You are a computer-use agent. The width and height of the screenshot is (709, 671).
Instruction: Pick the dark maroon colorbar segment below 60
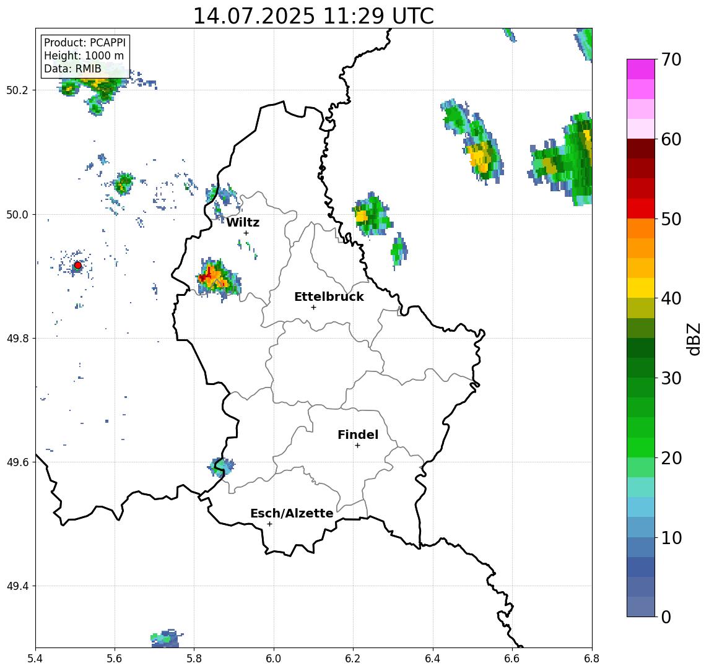pos(641,149)
